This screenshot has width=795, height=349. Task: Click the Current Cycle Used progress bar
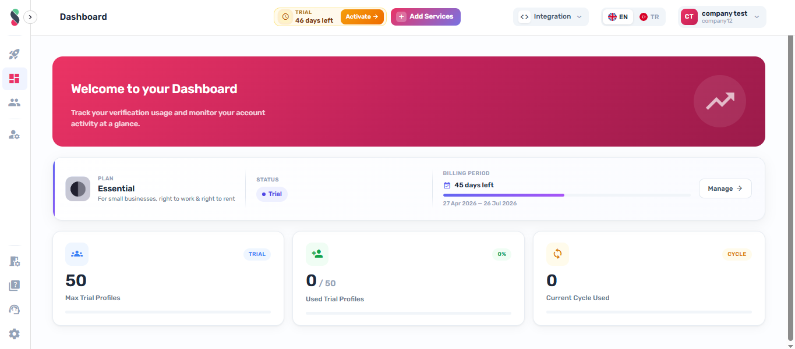(x=649, y=312)
